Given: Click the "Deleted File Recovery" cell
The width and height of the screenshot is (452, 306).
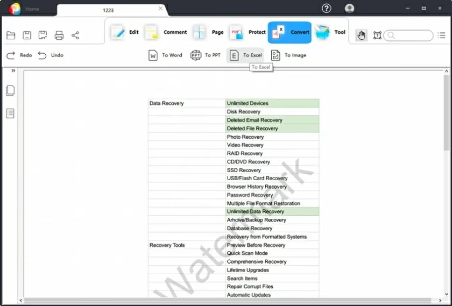Looking at the screenshot, I should click(x=272, y=128).
